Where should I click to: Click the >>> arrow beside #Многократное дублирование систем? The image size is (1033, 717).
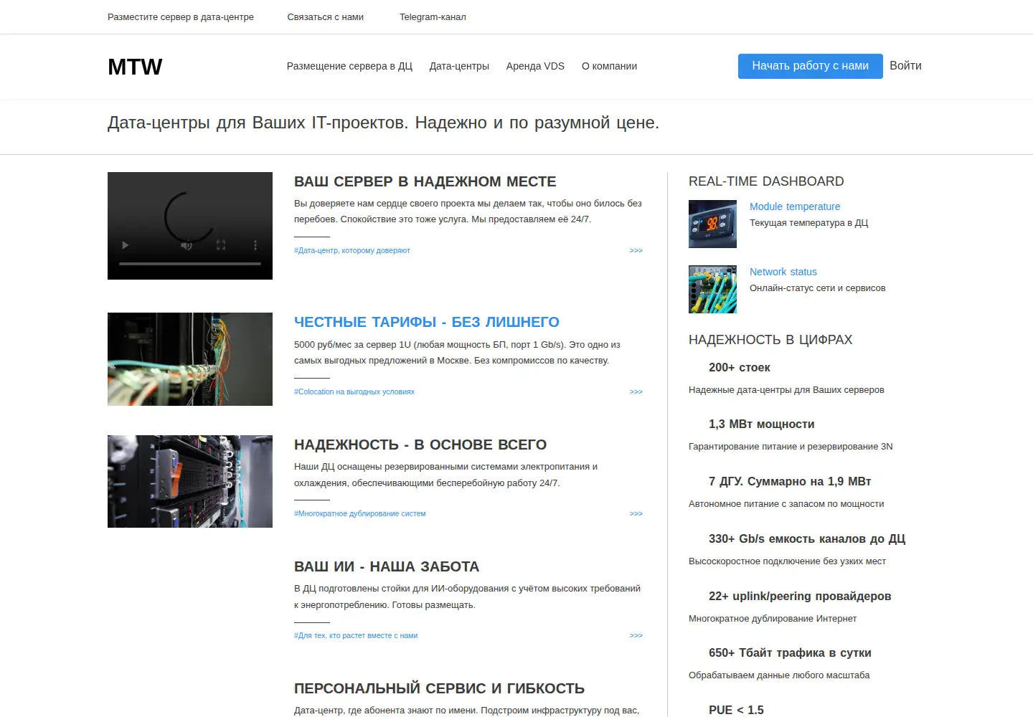coord(636,514)
